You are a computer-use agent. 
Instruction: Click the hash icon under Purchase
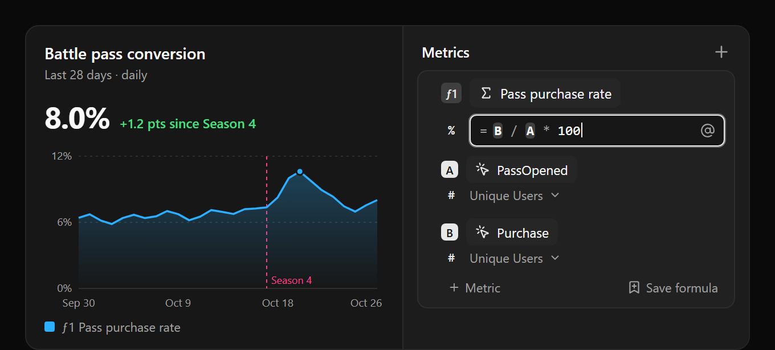point(451,258)
